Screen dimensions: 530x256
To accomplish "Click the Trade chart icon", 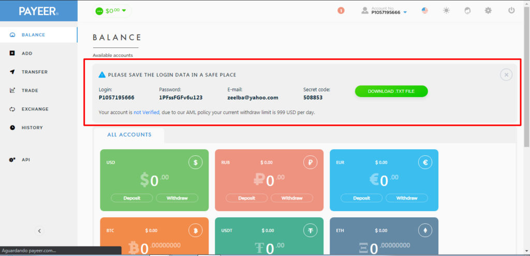I will [x=12, y=90].
